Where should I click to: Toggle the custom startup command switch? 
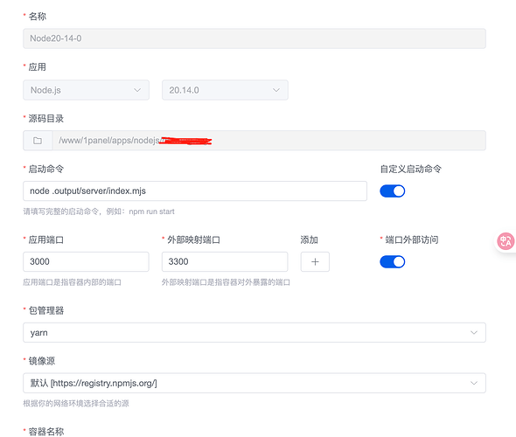pyautogui.click(x=393, y=191)
